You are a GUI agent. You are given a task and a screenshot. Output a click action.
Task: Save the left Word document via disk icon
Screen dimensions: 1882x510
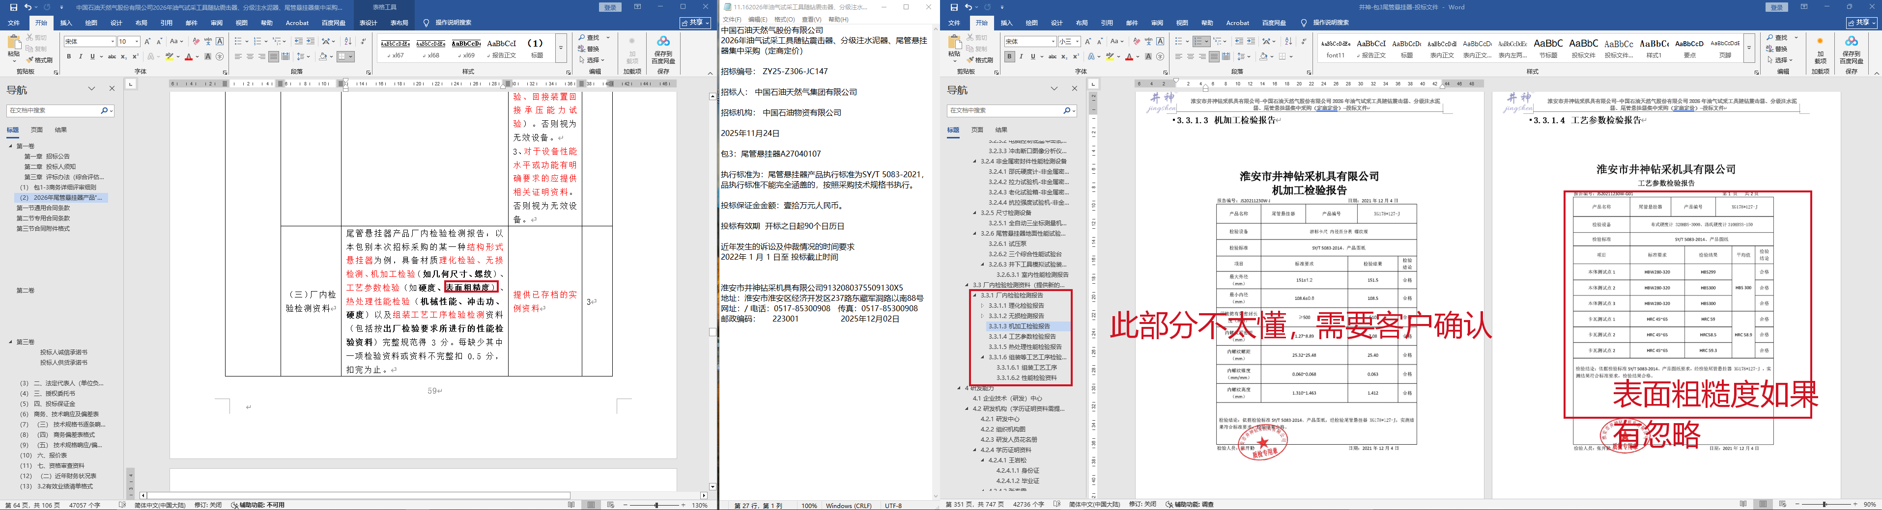coord(13,7)
